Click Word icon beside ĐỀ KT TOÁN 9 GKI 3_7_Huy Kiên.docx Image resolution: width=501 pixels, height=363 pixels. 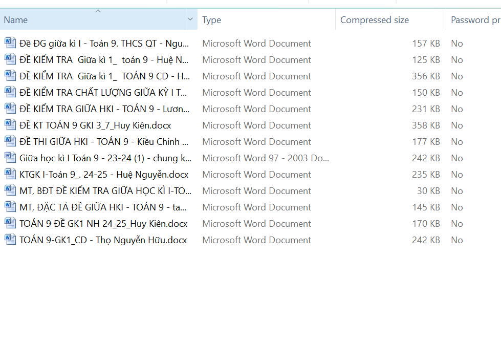pos(10,125)
